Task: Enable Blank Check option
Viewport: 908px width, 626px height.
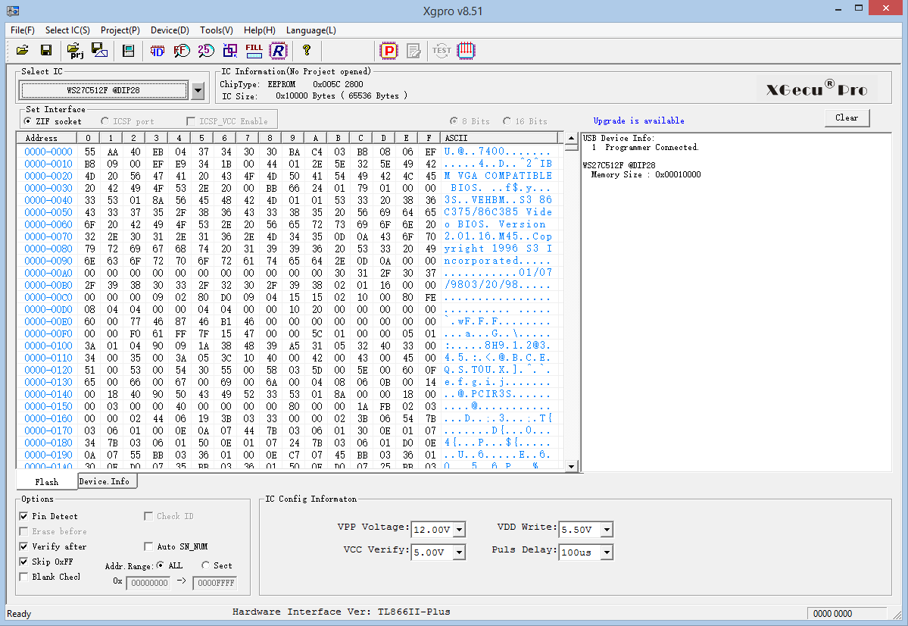Action: coord(50,576)
